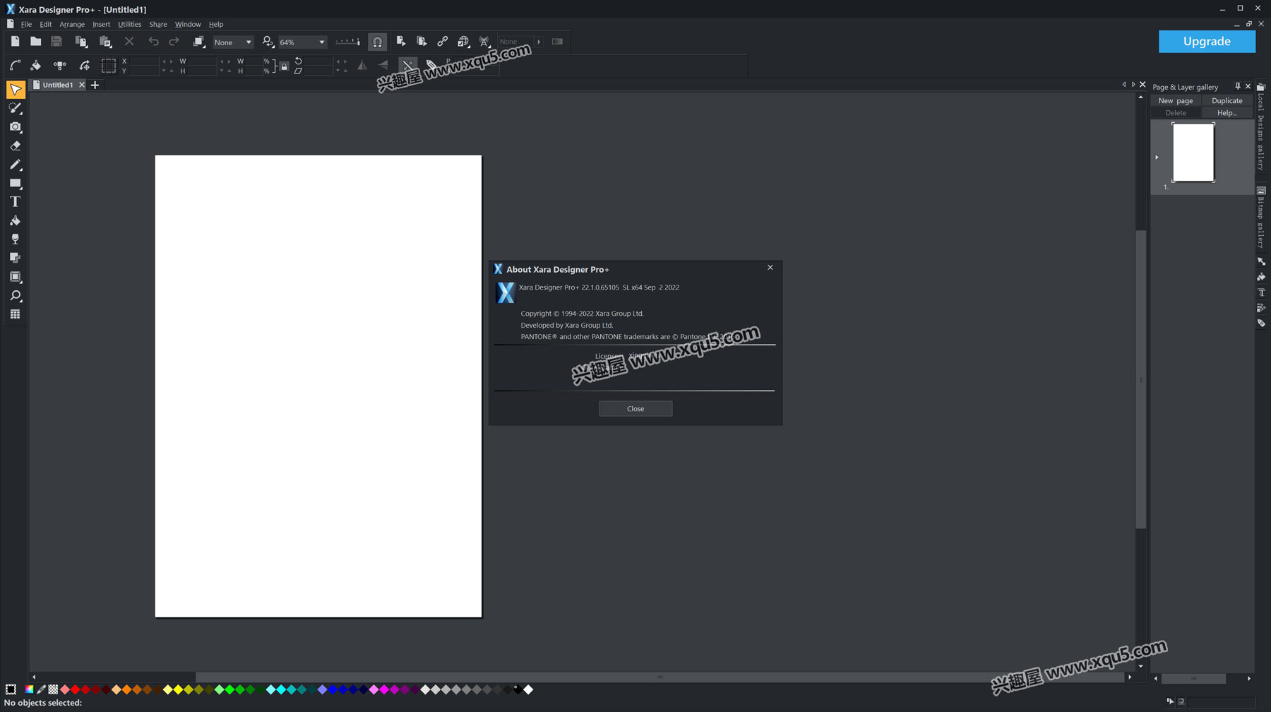The height and width of the screenshot is (712, 1271).
Task: Open the Utilities menu
Action: (x=129, y=24)
